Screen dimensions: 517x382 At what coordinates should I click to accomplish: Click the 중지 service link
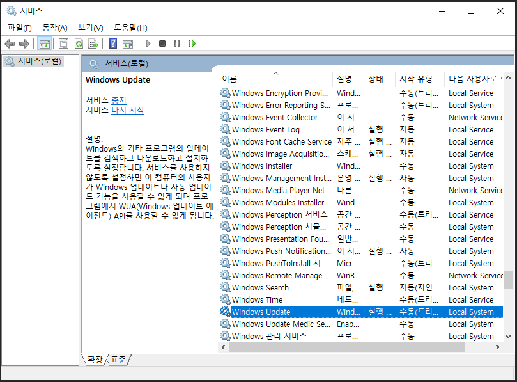coord(119,100)
